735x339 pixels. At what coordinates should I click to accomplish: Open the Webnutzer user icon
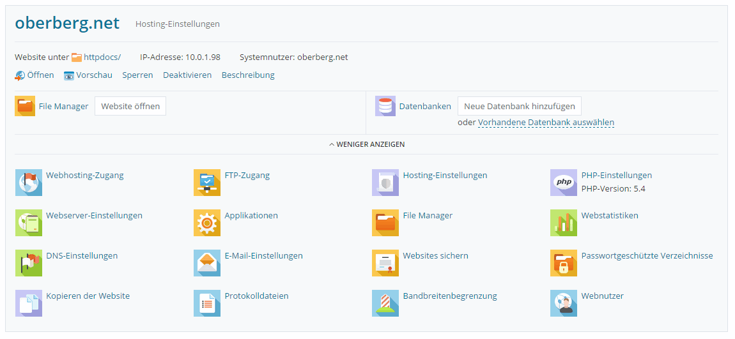[563, 303]
